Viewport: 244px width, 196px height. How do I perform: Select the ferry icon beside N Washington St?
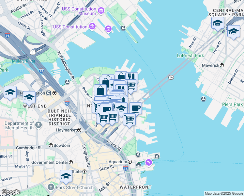(x=67, y=82)
